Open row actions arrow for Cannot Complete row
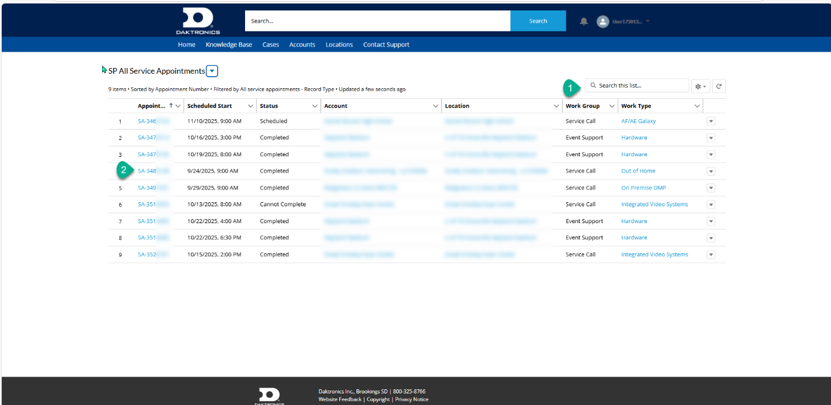 tap(711, 205)
